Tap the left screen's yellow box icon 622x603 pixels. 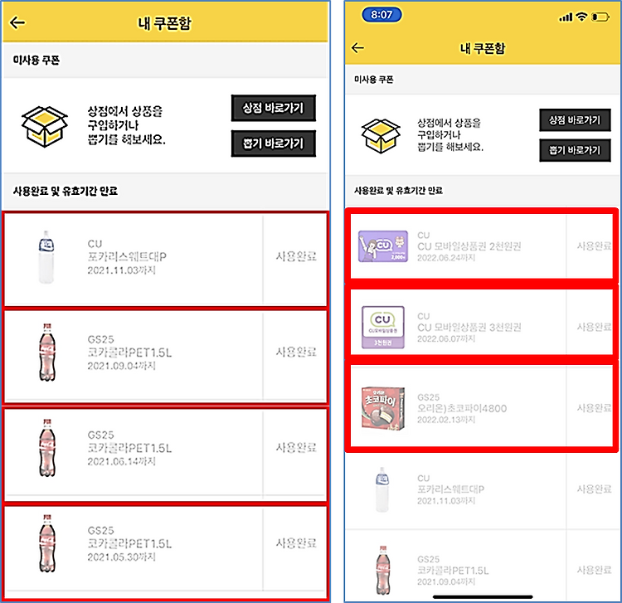[x=45, y=127]
